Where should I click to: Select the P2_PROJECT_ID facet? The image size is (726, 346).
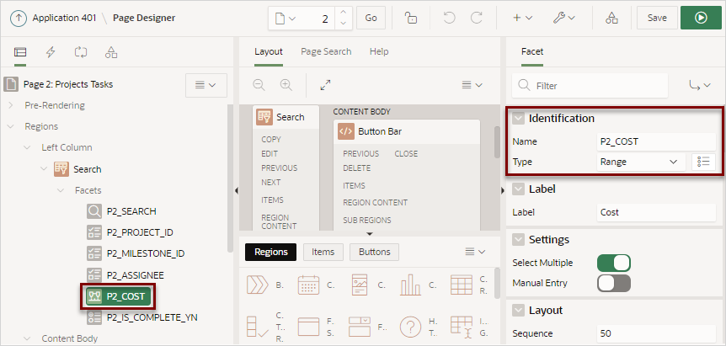tap(140, 232)
